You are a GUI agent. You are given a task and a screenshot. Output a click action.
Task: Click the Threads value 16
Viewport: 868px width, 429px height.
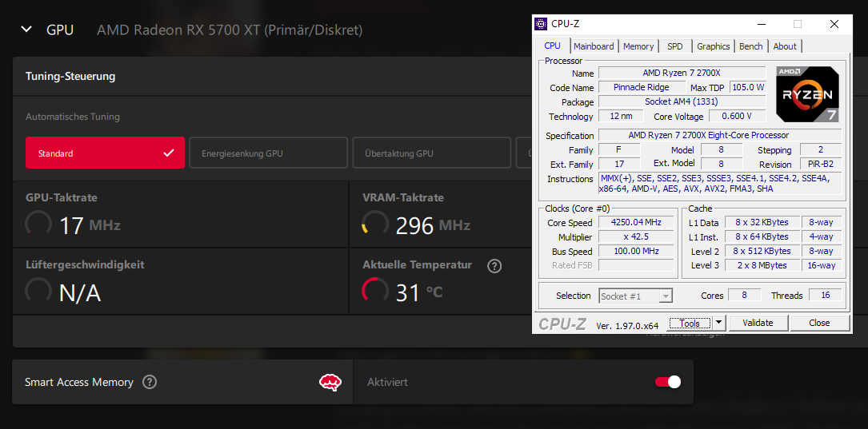coord(826,296)
